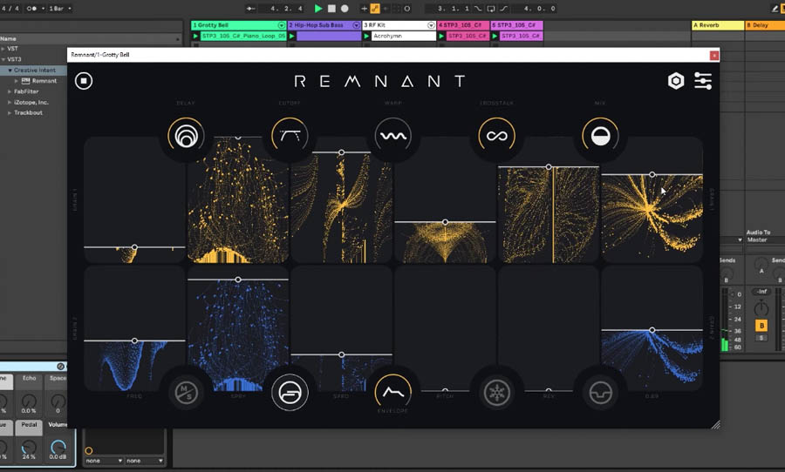Open the Remnant settings sliders icon
The image size is (785, 472).
click(x=703, y=81)
